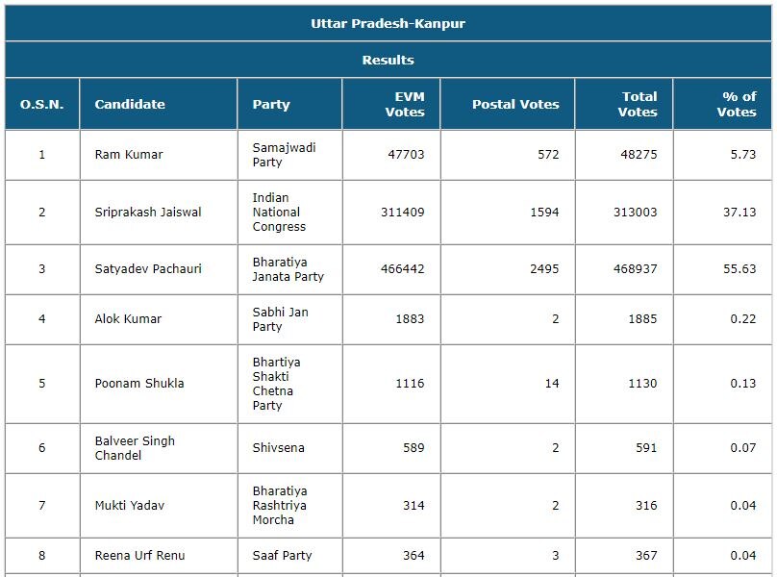777x577 pixels.
Task: Select vote percentage 55.63
Action: pyautogui.click(x=739, y=269)
